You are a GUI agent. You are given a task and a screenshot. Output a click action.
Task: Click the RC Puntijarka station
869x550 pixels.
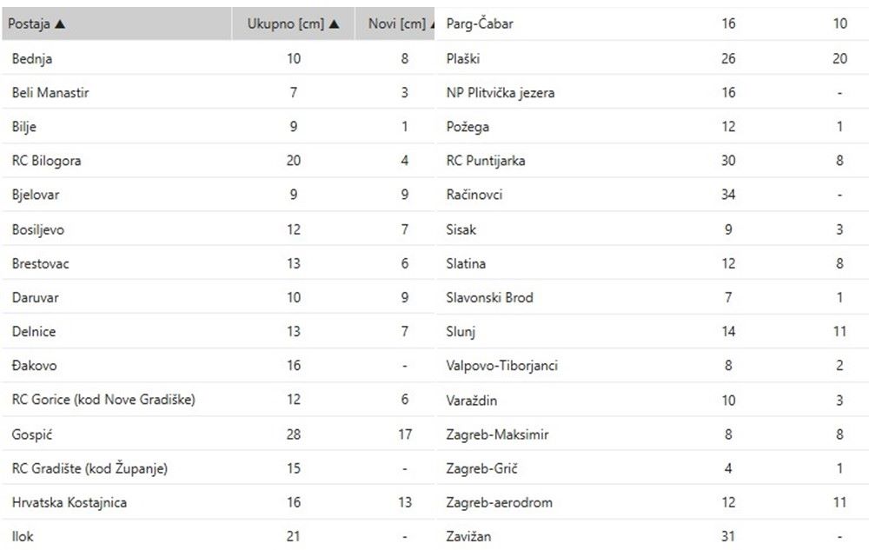coord(485,161)
